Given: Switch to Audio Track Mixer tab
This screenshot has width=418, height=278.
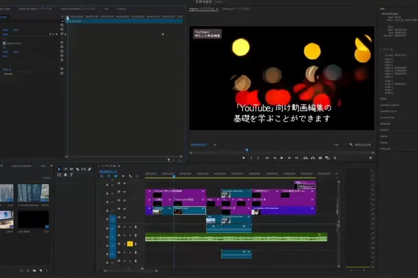Looking at the screenshot, I should click(77, 9).
